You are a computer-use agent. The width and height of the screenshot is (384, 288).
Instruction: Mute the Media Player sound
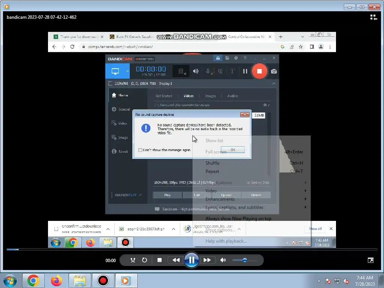(x=223, y=260)
